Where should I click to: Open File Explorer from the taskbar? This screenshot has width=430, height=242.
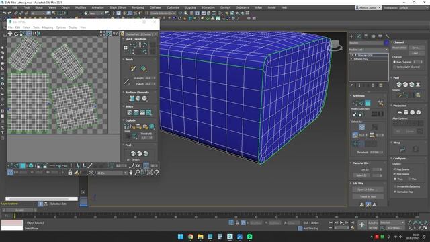pyautogui.click(x=200, y=237)
